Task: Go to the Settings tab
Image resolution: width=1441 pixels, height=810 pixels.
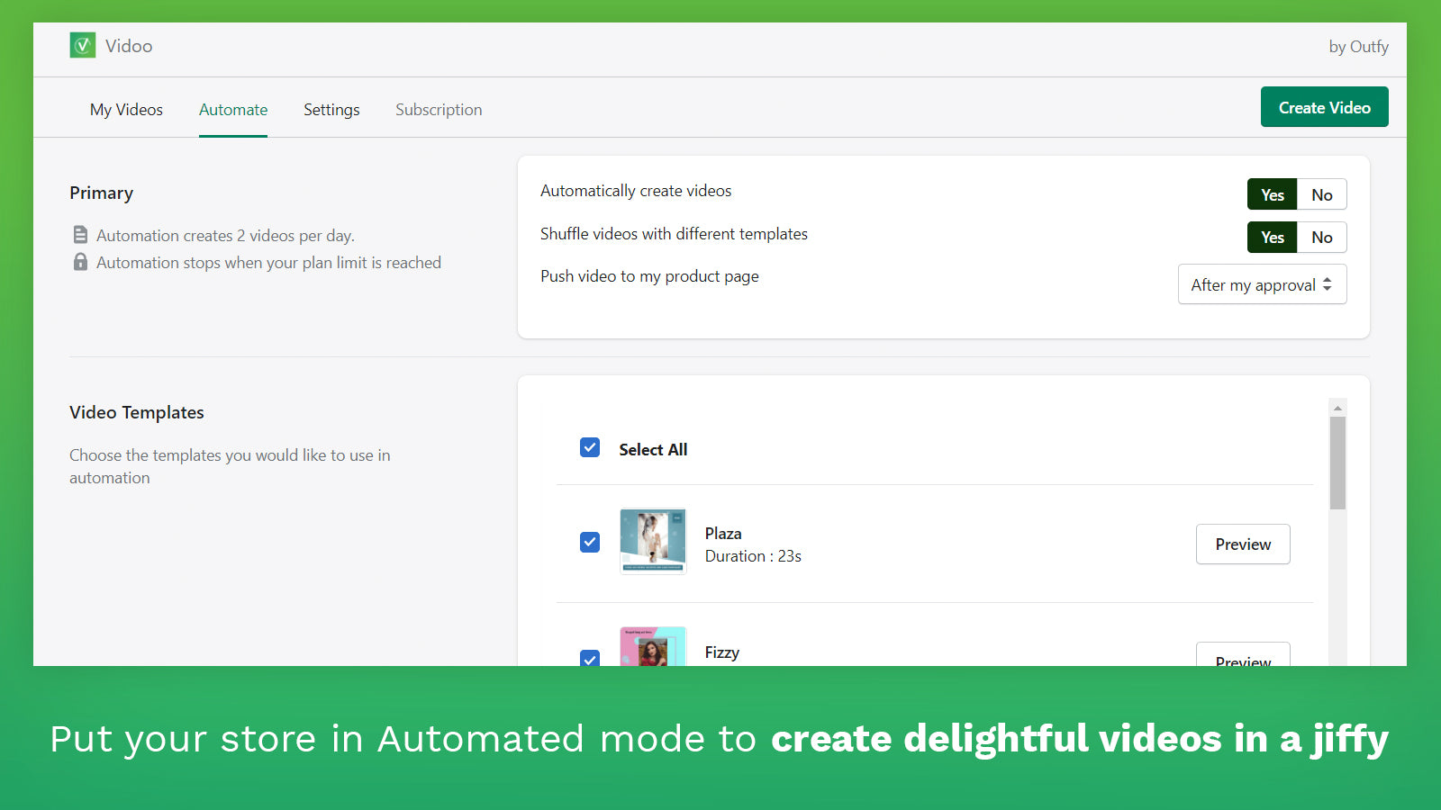Action: (331, 109)
